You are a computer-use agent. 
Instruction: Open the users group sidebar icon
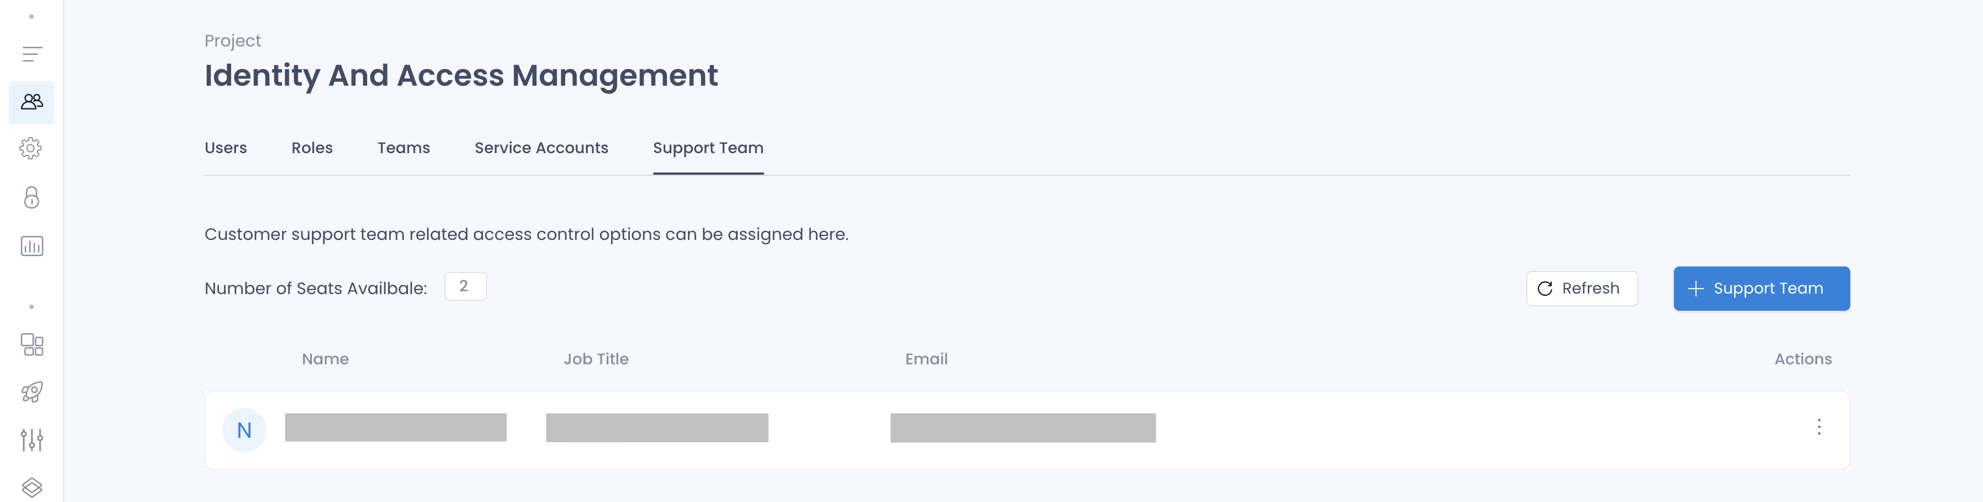[x=32, y=102]
